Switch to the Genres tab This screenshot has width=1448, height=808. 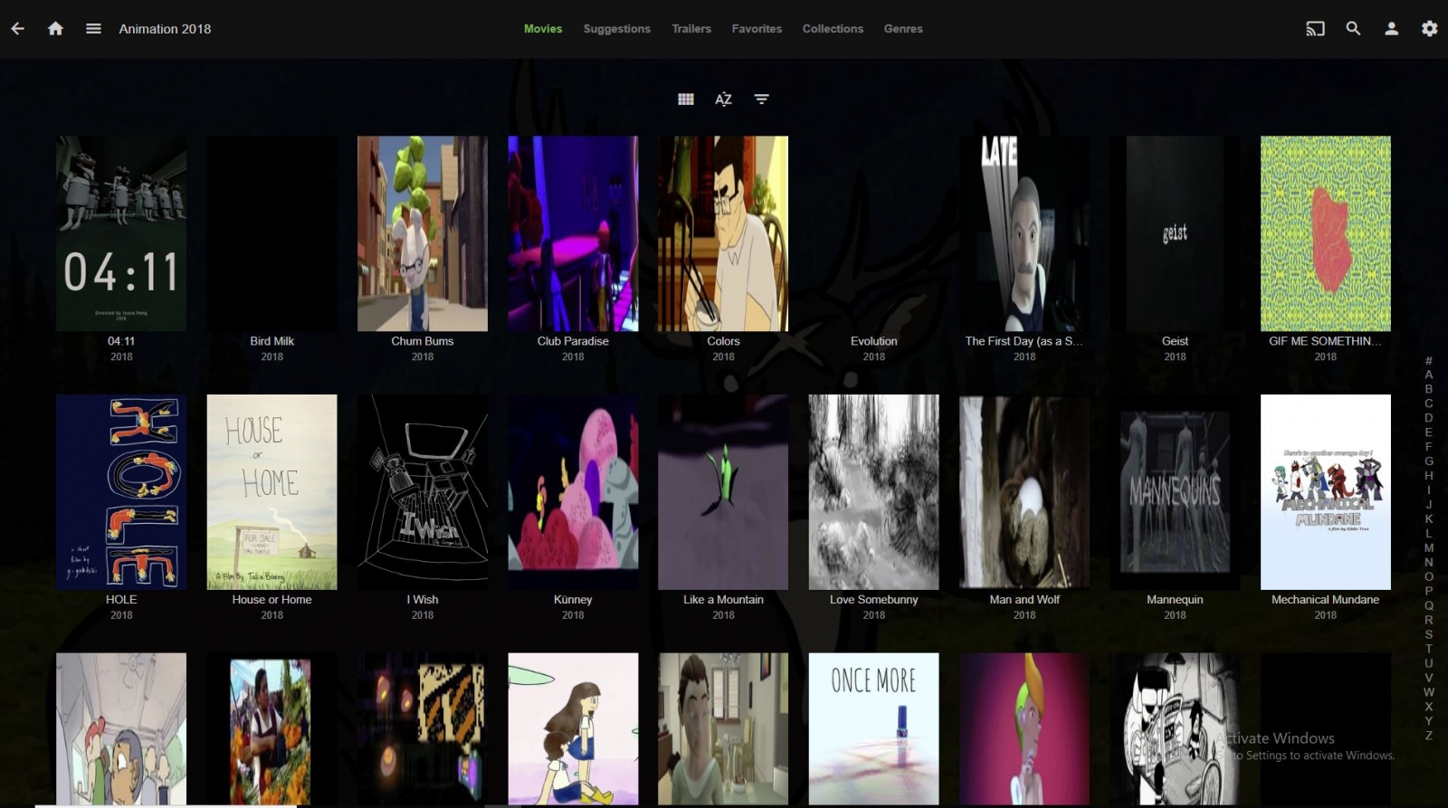(903, 29)
